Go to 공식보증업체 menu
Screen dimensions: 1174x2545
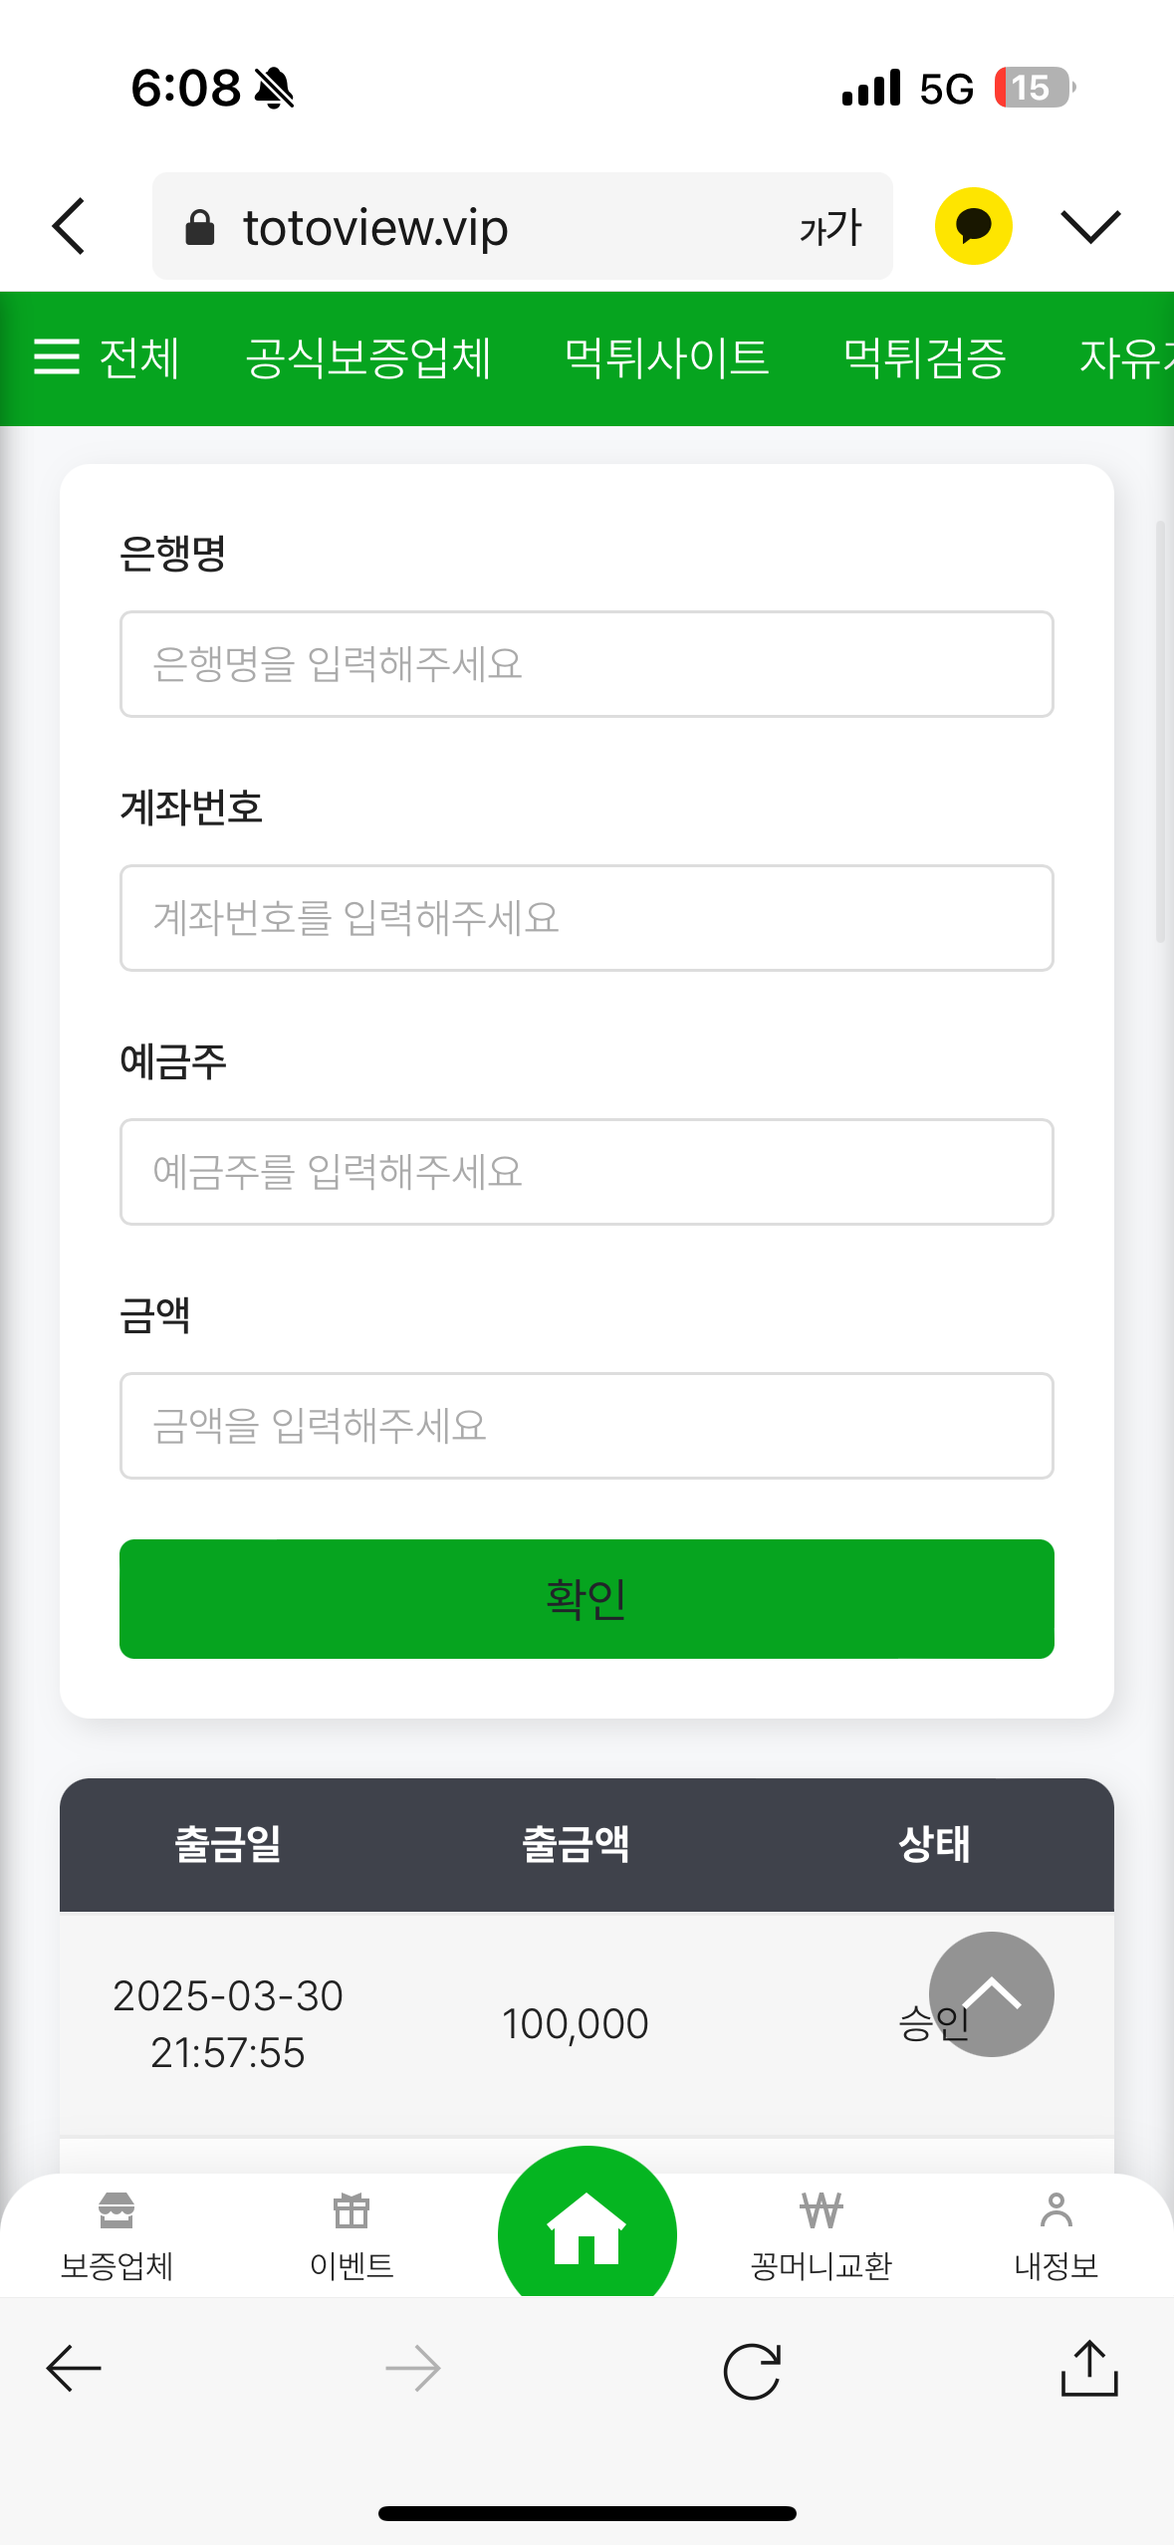pos(368,358)
